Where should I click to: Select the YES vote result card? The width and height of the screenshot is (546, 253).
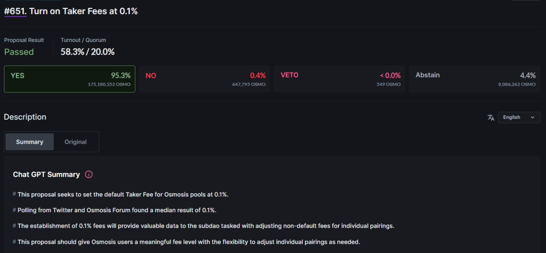(x=70, y=79)
